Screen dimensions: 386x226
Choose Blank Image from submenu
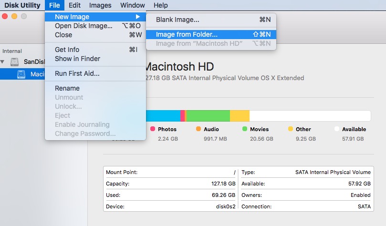[177, 20]
